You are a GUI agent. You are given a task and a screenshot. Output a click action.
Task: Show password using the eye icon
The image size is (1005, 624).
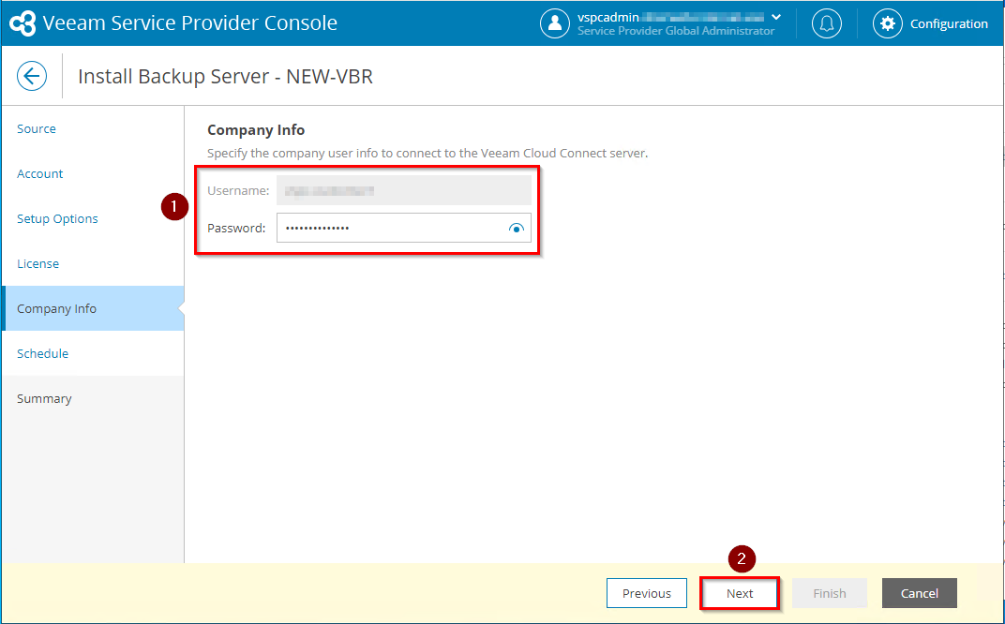tap(516, 228)
